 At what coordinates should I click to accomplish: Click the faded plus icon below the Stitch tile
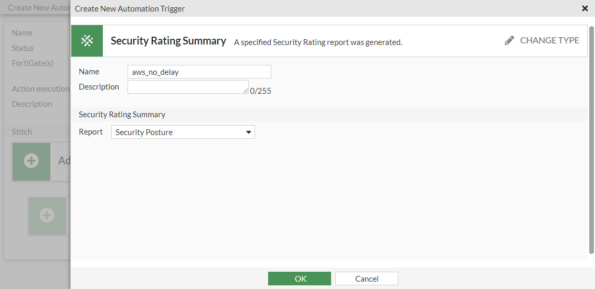tap(47, 215)
